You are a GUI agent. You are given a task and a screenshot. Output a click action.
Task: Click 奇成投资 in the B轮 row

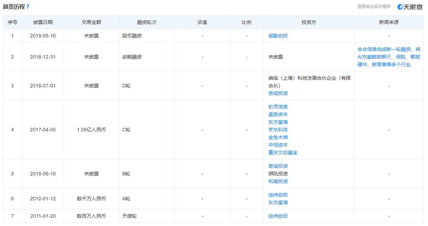(x=278, y=166)
